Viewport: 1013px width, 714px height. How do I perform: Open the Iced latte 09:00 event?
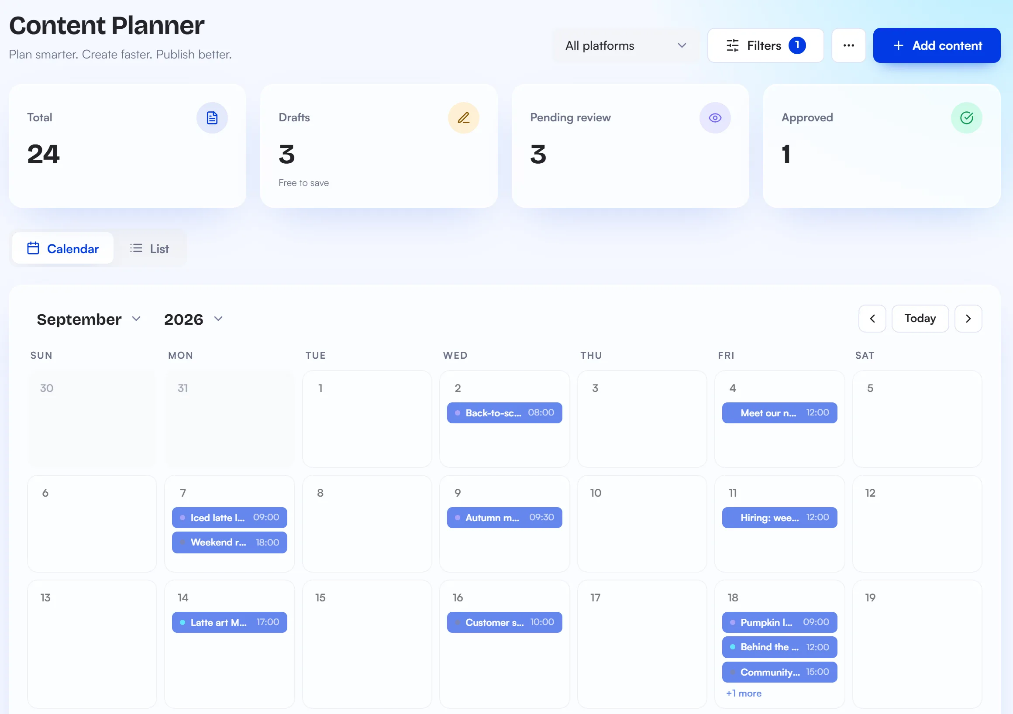point(229,517)
